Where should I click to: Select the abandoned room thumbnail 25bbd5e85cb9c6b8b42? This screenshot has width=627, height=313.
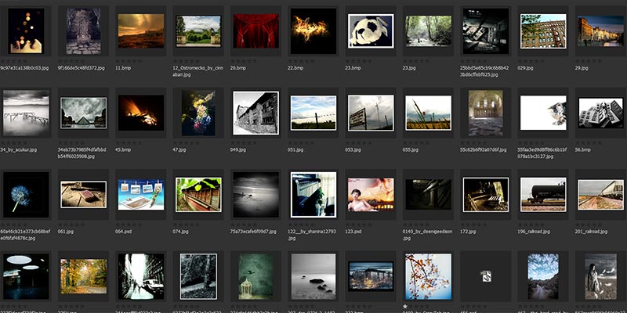486,31
